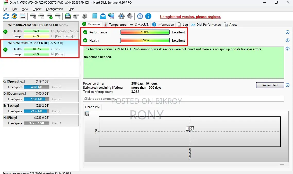Open the File menu
This screenshot has width=293, height=174.
point(5,9)
